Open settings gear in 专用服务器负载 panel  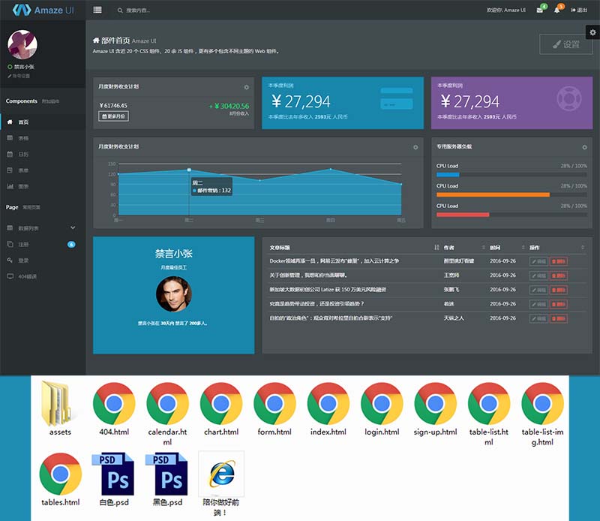584,147
